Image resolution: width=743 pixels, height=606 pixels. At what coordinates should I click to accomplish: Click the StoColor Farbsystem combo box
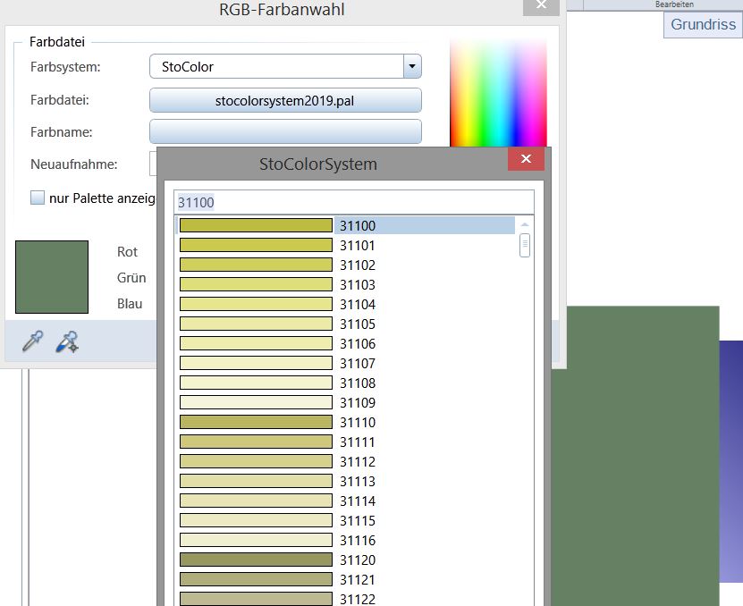coord(277,66)
